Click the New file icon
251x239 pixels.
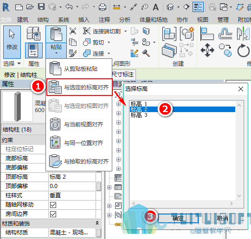(19, 7)
